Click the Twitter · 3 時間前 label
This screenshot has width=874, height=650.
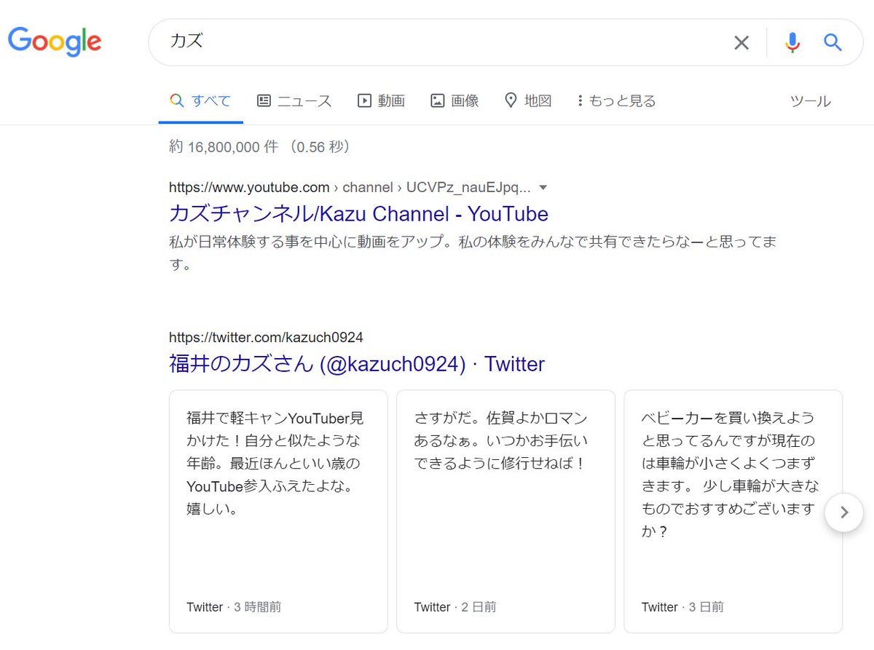[234, 607]
